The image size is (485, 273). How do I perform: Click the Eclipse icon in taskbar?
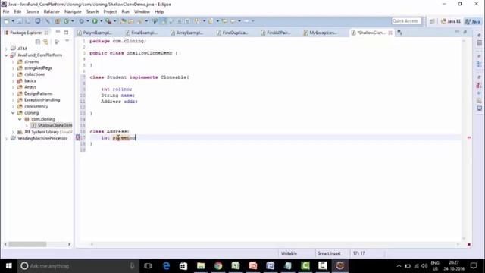pyautogui.click(x=340, y=265)
